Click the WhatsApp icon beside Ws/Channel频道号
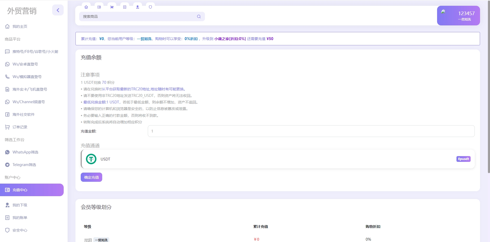The width and height of the screenshot is (490, 242). 7,102
